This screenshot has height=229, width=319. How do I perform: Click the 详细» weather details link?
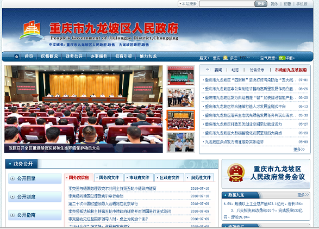[x=290, y=58]
